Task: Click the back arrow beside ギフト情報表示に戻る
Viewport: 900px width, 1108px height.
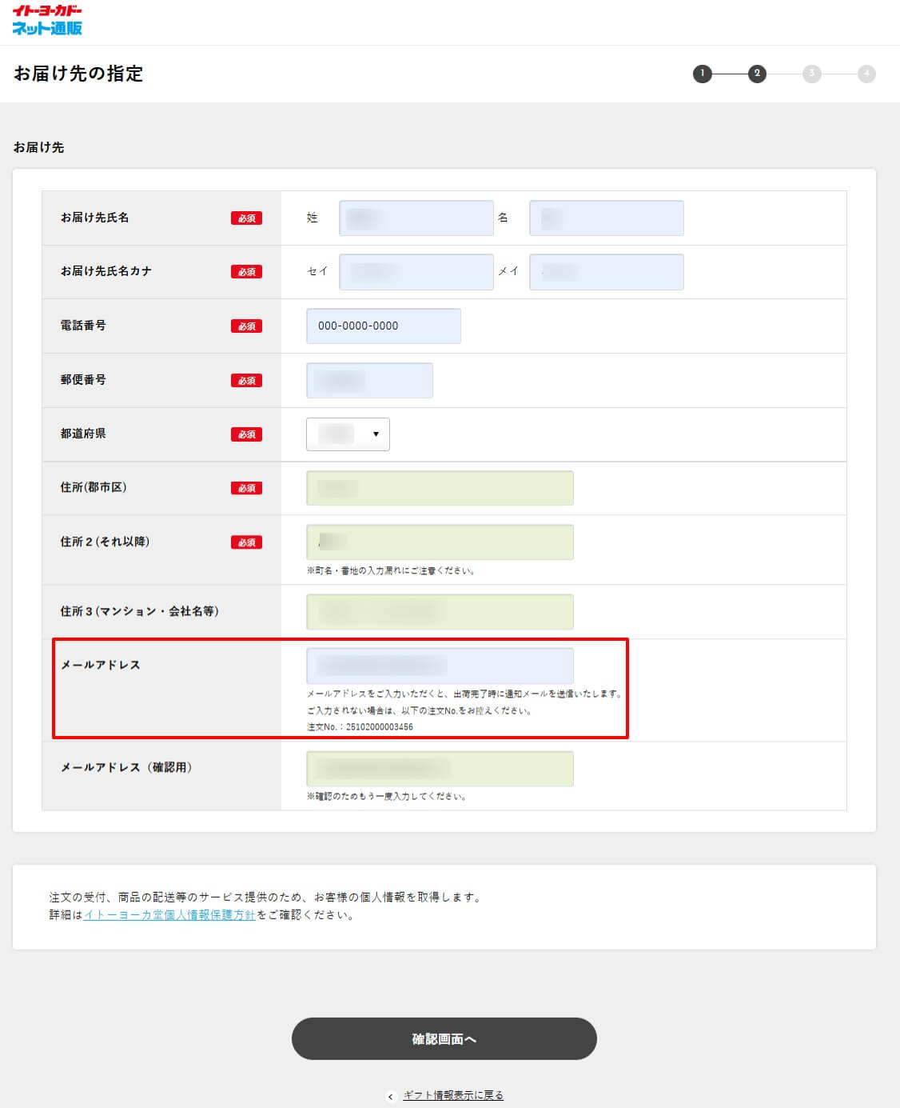Action: point(391,1096)
